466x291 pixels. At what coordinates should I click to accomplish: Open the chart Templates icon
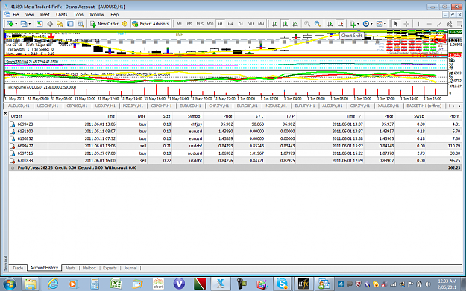(380, 24)
